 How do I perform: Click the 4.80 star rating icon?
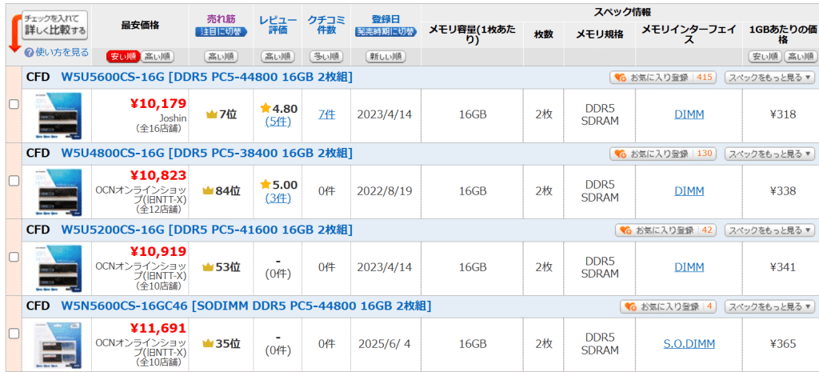266,108
